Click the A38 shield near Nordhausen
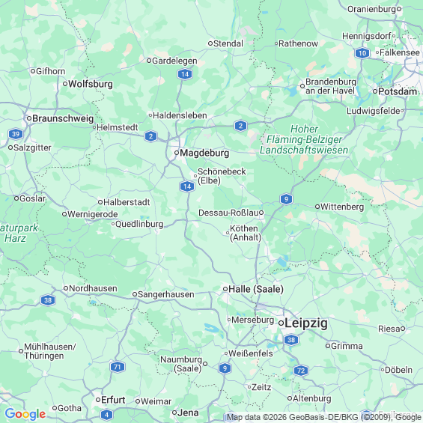423x423 pixels. click(48, 300)
